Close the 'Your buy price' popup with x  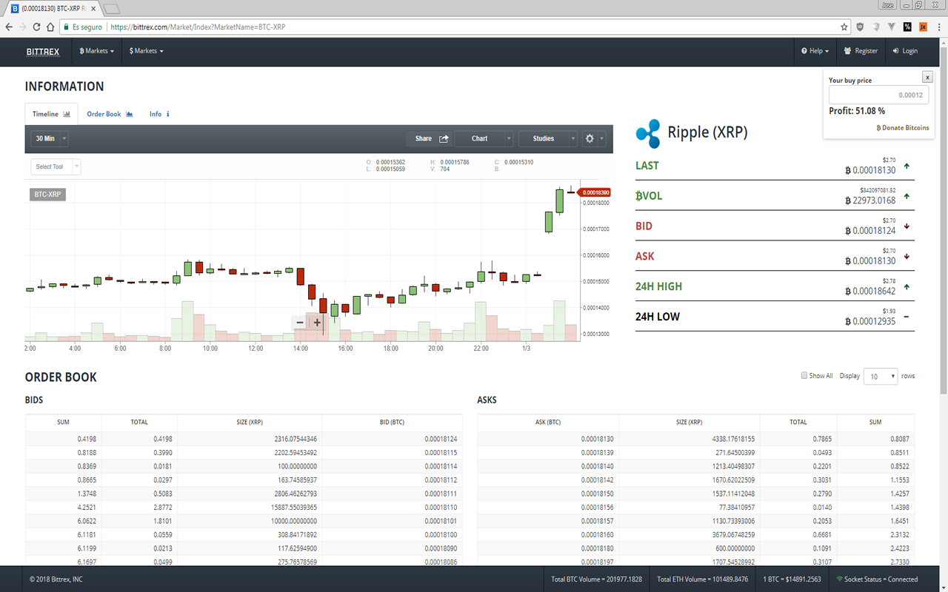coord(927,77)
